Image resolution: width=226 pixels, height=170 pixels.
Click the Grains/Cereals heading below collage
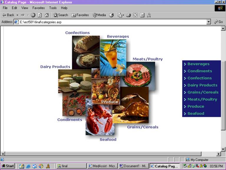click(143, 127)
